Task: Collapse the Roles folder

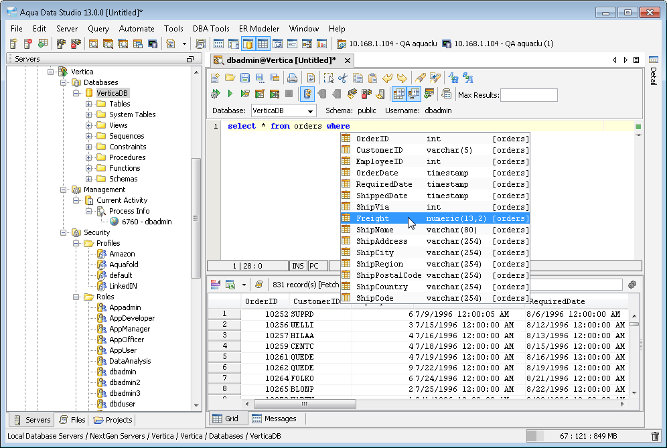Action: click(x=76, y=297)
